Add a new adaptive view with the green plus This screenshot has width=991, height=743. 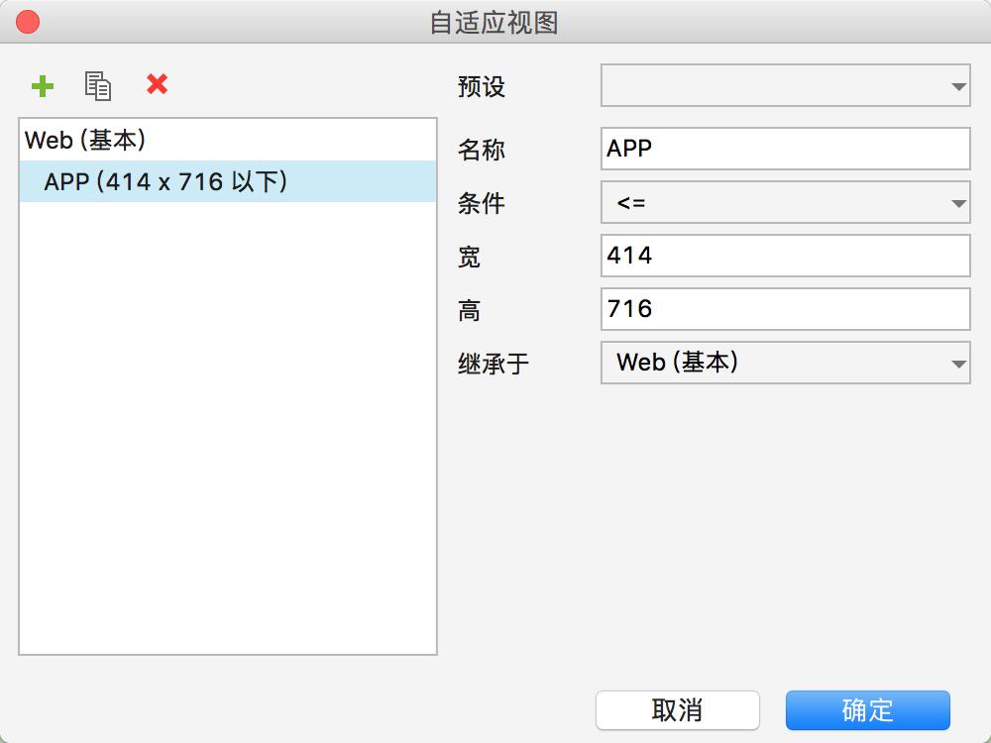[43, 86]
